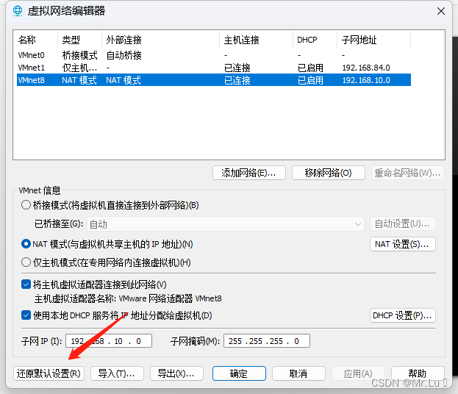Select the VMnet8 row
The image size is (458, 394).
[214, 79]
